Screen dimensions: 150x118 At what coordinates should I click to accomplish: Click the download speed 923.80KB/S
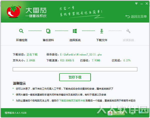pos(67,60)
